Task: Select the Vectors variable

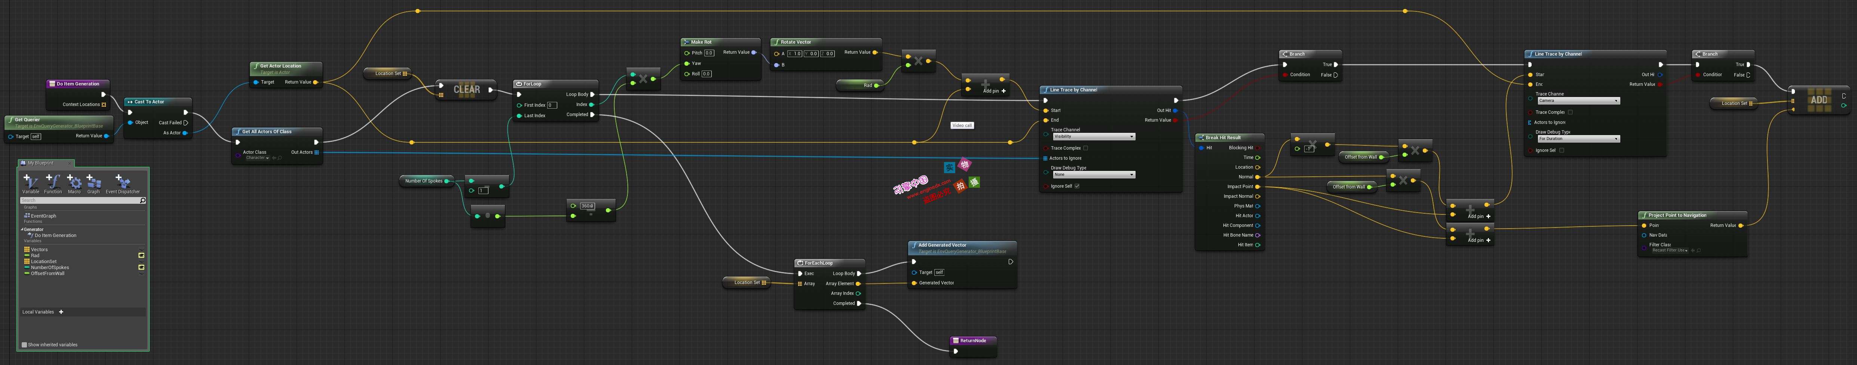Action: pyautogui.click(x=39, y=250)
